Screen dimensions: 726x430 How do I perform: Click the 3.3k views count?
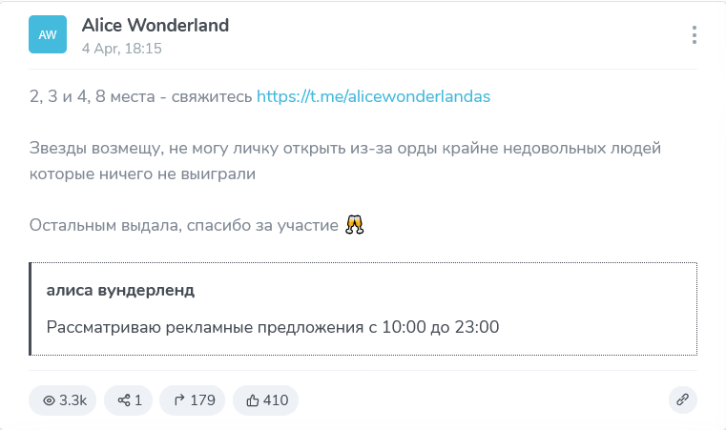click(73, 400)
